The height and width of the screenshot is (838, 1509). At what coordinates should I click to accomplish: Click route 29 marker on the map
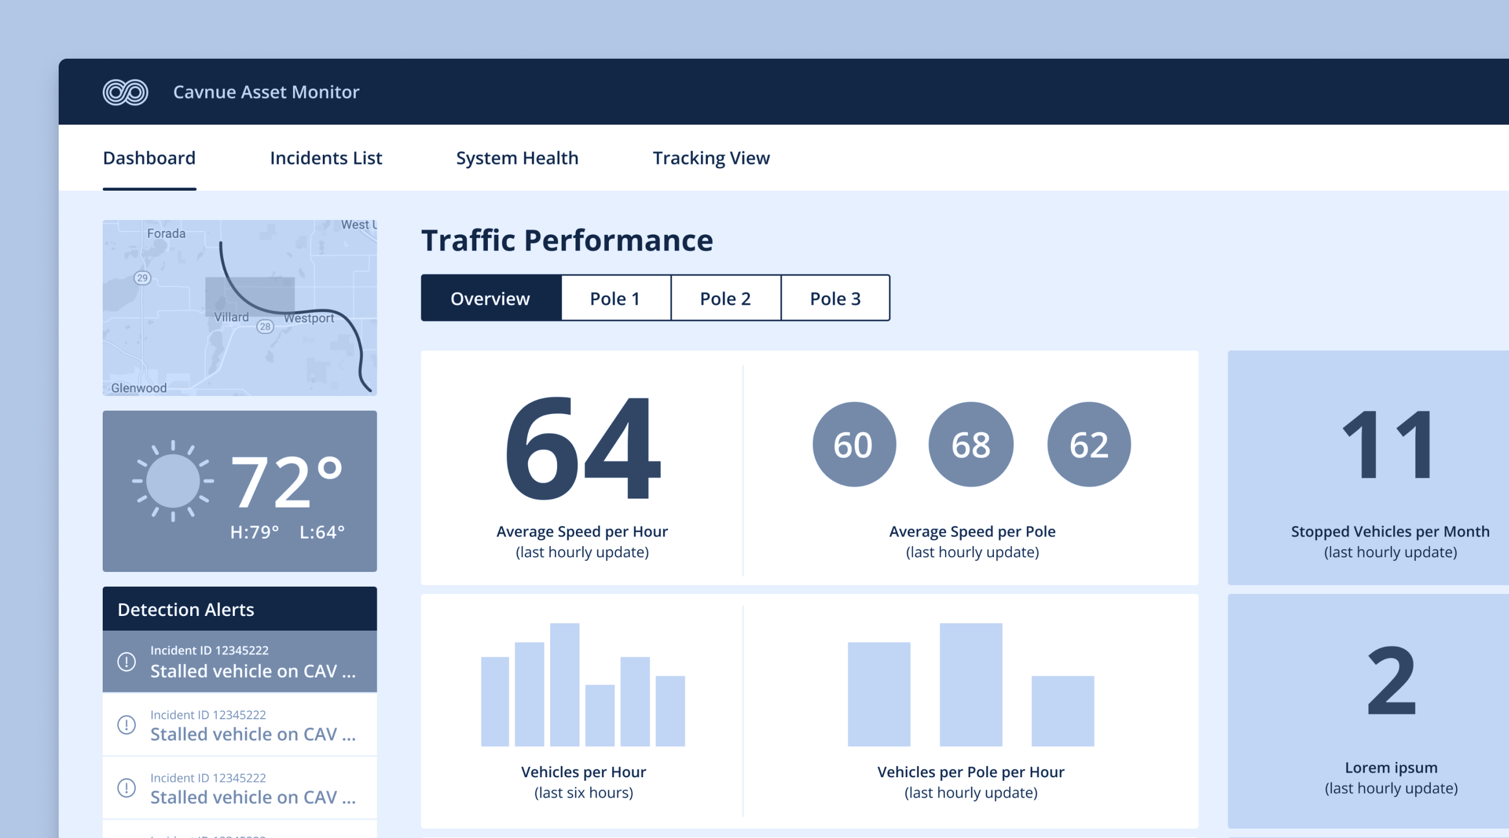143,278
